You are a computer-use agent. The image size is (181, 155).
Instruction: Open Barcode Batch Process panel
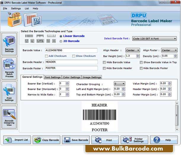[9, 68]
